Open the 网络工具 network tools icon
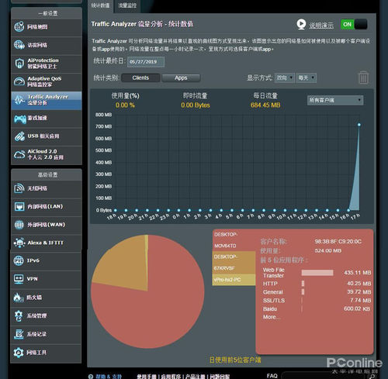This screenshot has height=379, width=388. [19, 353]
